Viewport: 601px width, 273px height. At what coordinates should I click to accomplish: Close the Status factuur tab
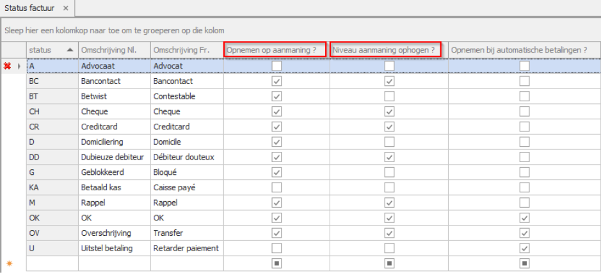click(65, 8)
